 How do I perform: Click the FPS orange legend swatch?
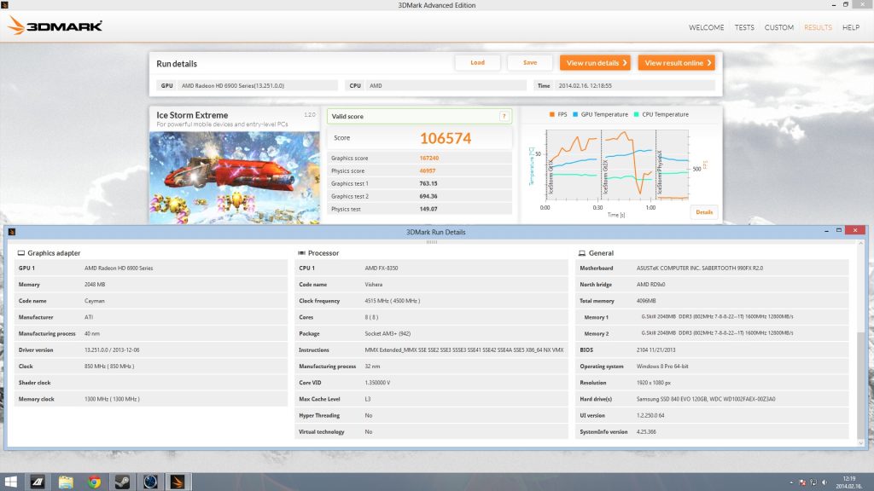click(552, 114)
